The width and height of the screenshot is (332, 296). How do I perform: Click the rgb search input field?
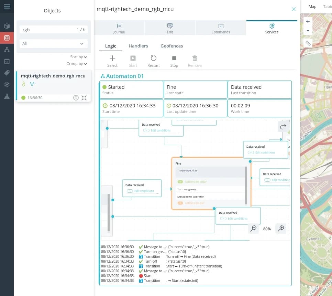click(48, 30)
